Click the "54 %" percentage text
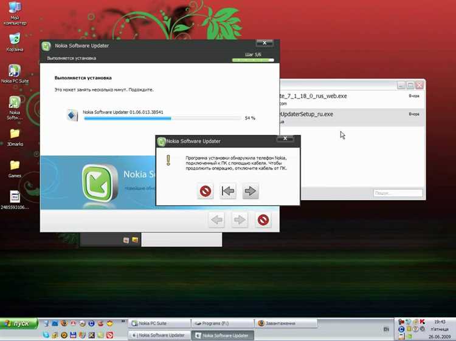The width and height of the screenshot is (456, 341). tap(250, 118)
